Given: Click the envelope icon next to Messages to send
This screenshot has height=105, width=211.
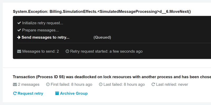Looking at the screenshot, I should click(19, 51).
